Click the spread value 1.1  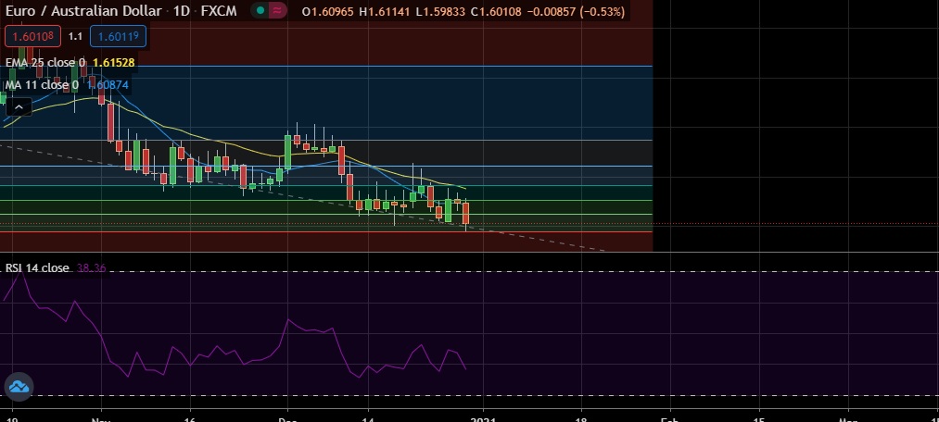75,36
